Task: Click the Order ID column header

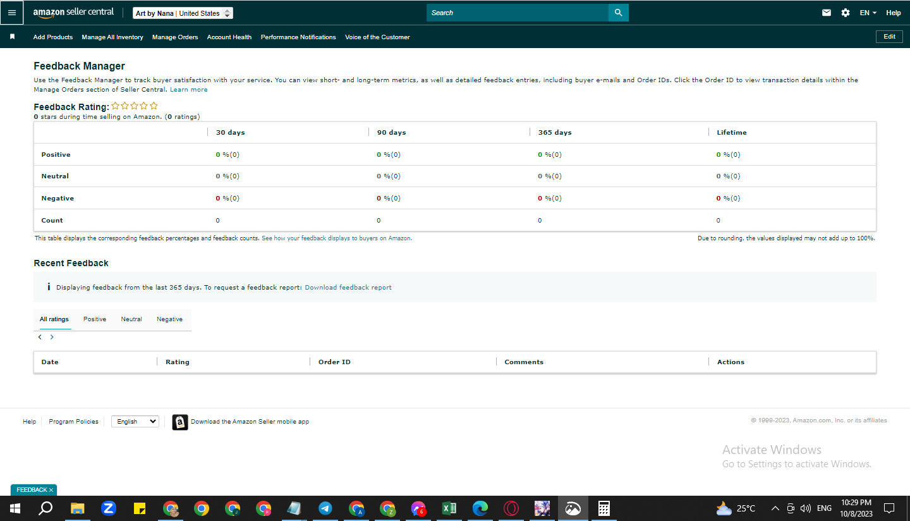Action: click(334, 362)
